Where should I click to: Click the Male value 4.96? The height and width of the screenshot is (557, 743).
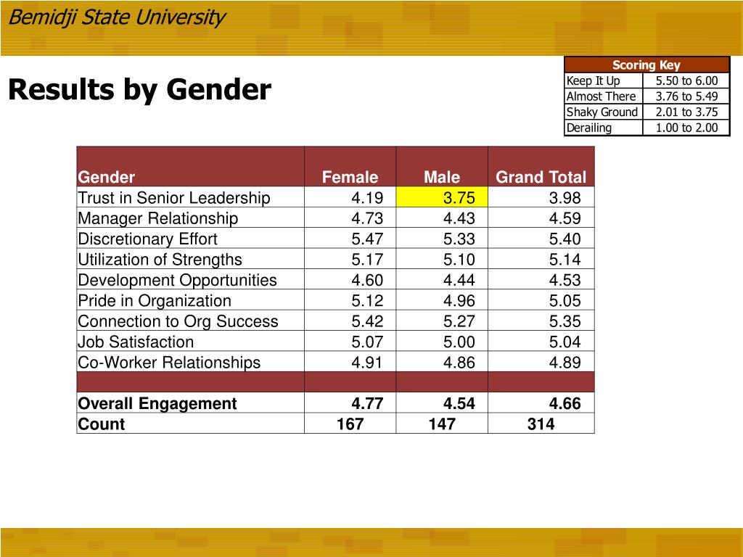(x=459, y=301)
